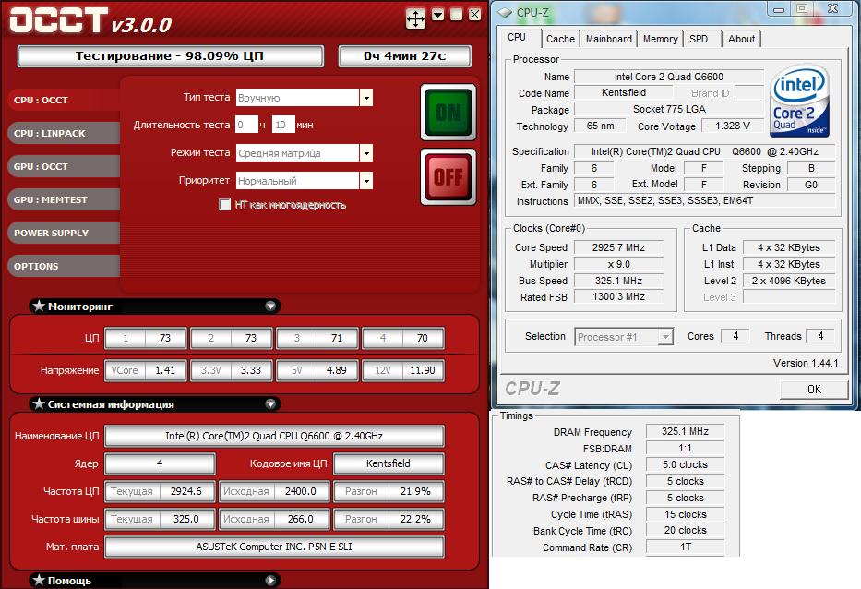
Task: Click the OK button in CPU-Z
Action: [x=813, y=389]
